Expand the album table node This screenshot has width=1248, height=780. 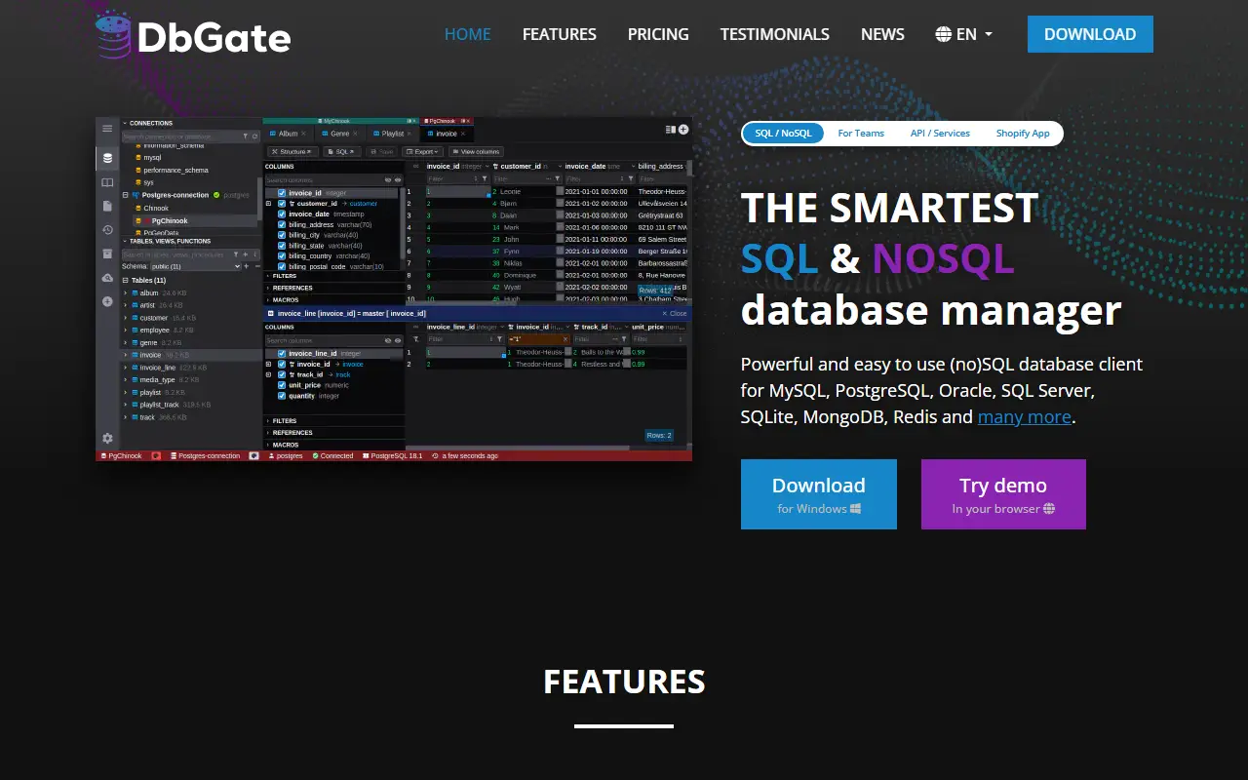pos(126,292)
